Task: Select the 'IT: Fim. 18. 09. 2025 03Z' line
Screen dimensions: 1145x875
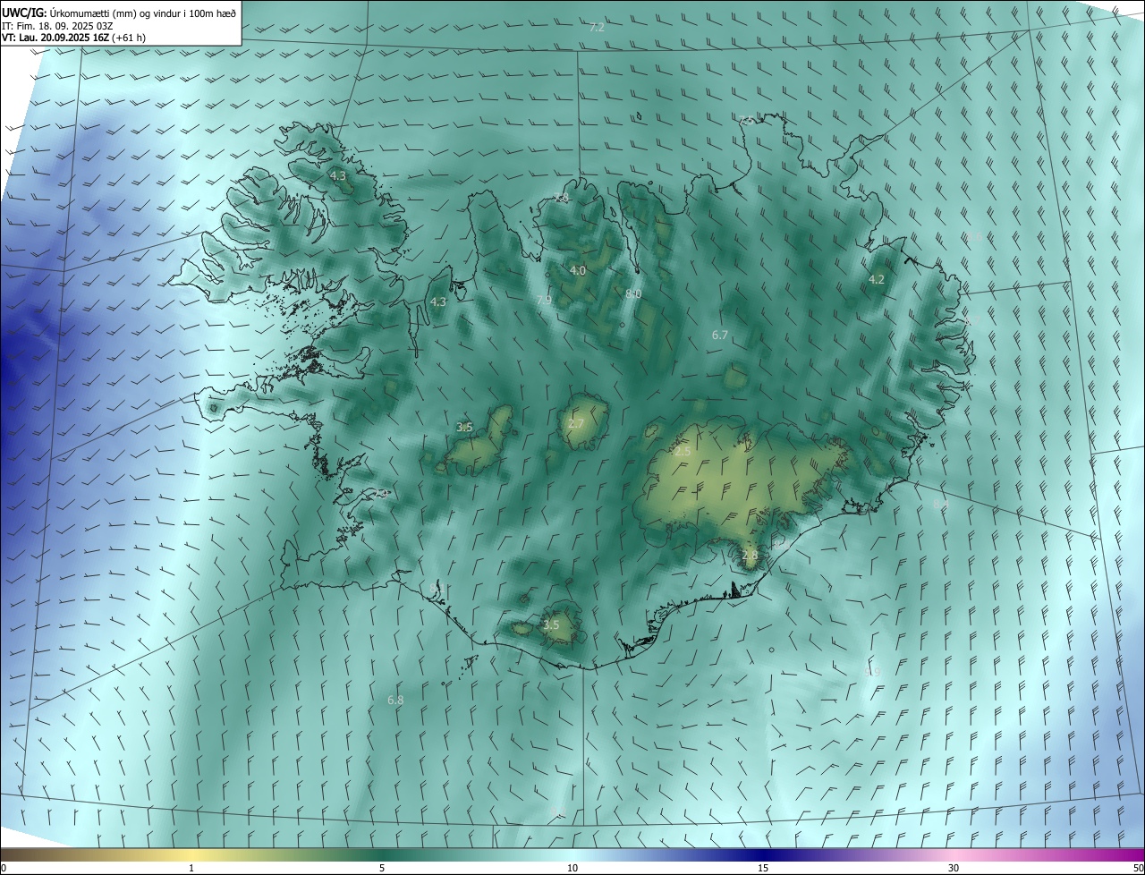Action: (58, 25)
